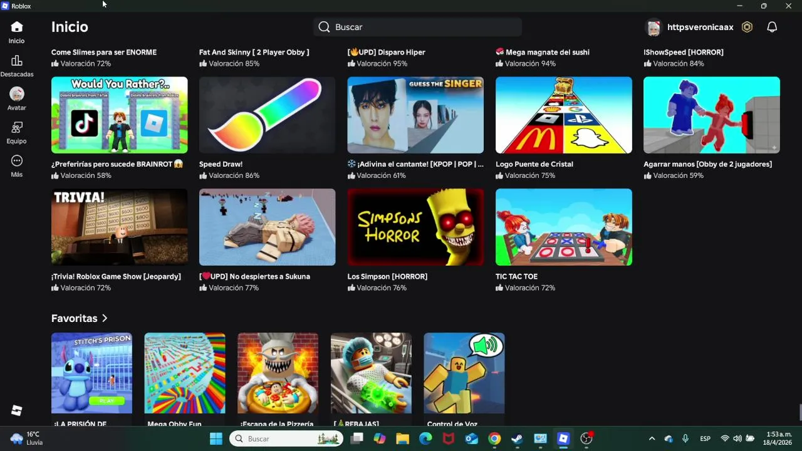Open the Equipo party icon

(x=17, y=128)
